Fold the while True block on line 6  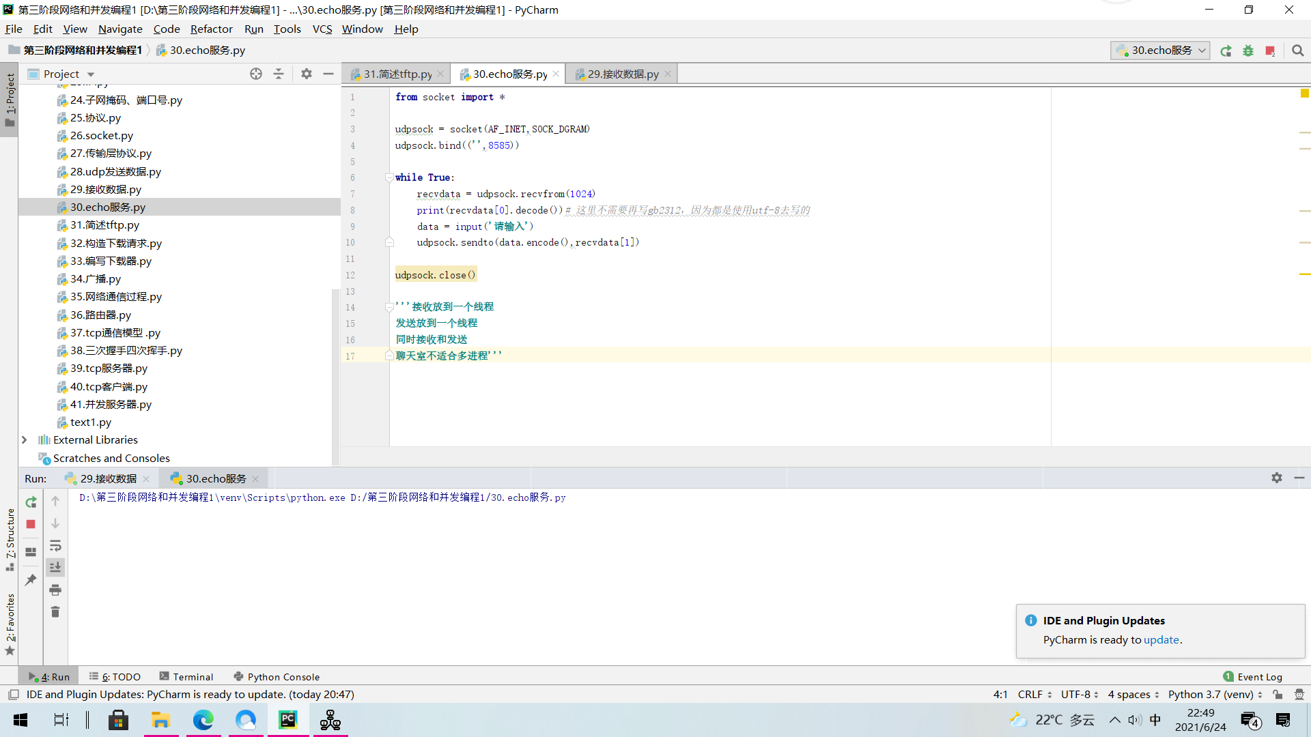[389, 177]
